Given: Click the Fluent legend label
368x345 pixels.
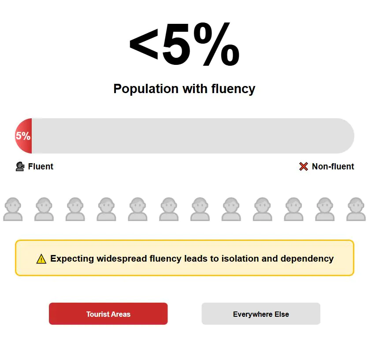Looking at the screenshot, I should (x=41, y=166).
